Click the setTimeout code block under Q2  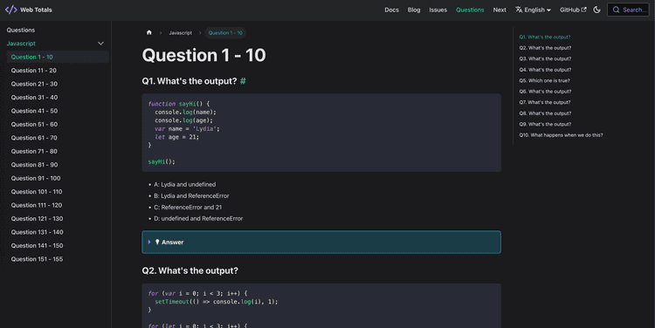[321, 305]
